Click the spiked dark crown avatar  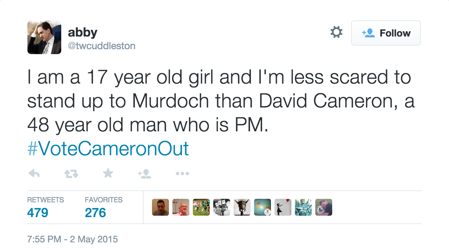coord(242,207)
